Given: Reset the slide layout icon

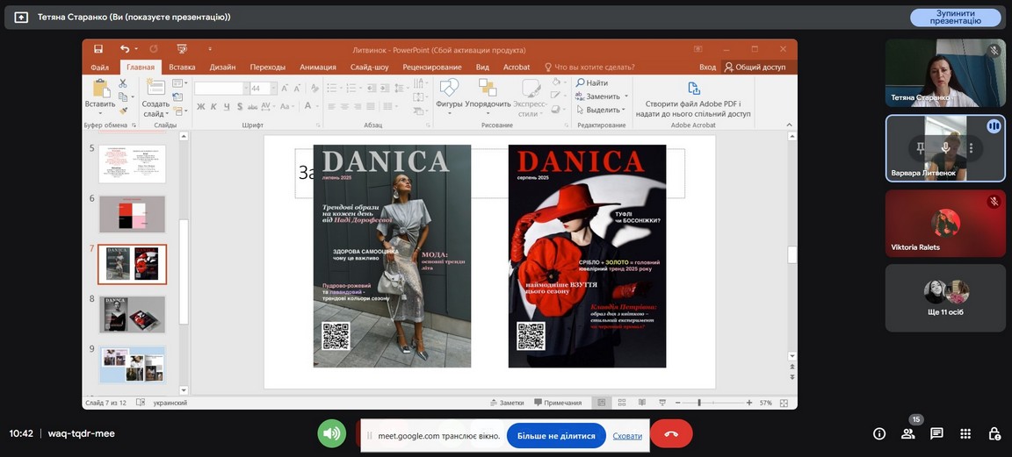Looking at the screenshot, I should (x=177, y=96).
